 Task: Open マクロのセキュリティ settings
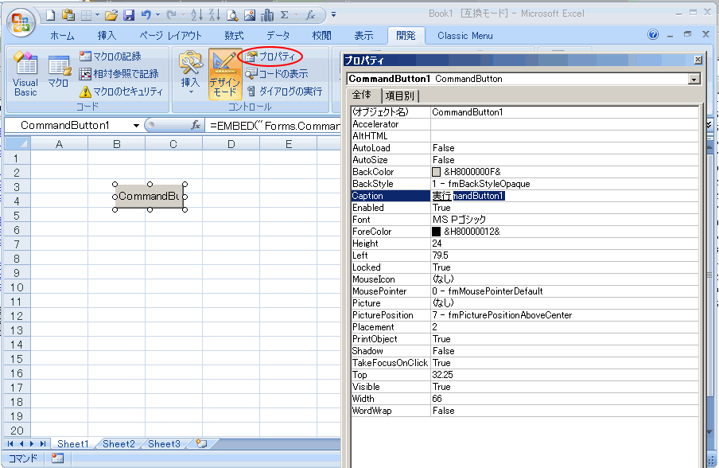point(121,92)
